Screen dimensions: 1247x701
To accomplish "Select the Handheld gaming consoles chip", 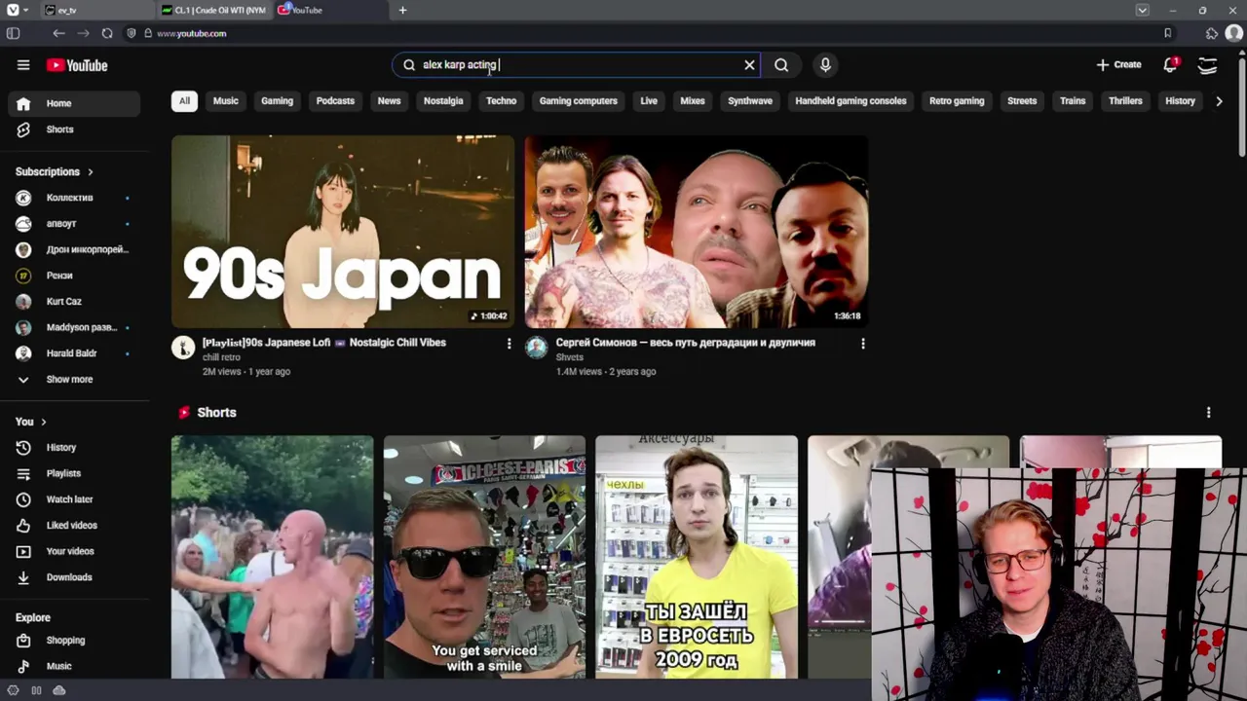I will tap(850, 101).
